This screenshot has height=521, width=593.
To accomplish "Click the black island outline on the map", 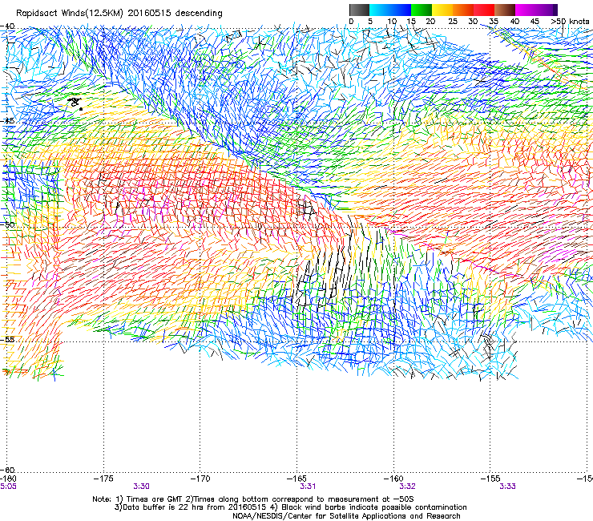I will click(x=75, y=103).
